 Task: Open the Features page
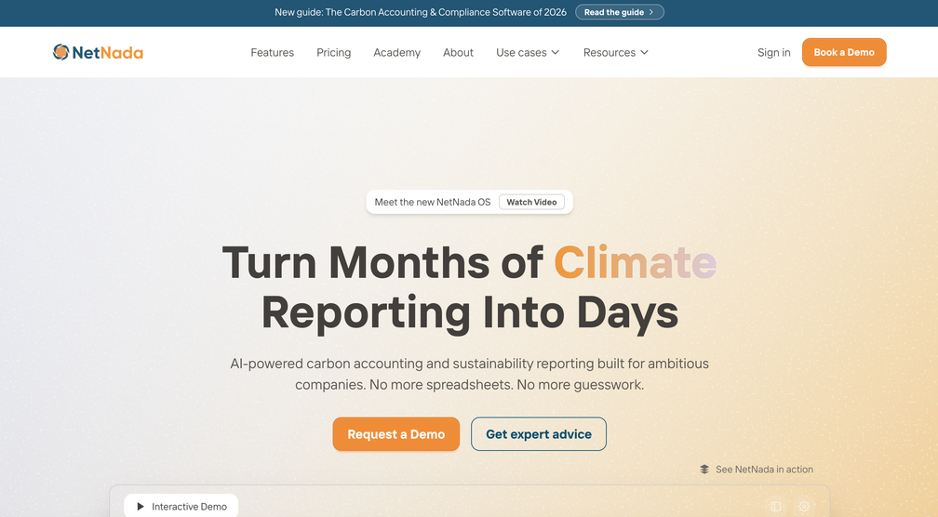[x=272, y=53]
